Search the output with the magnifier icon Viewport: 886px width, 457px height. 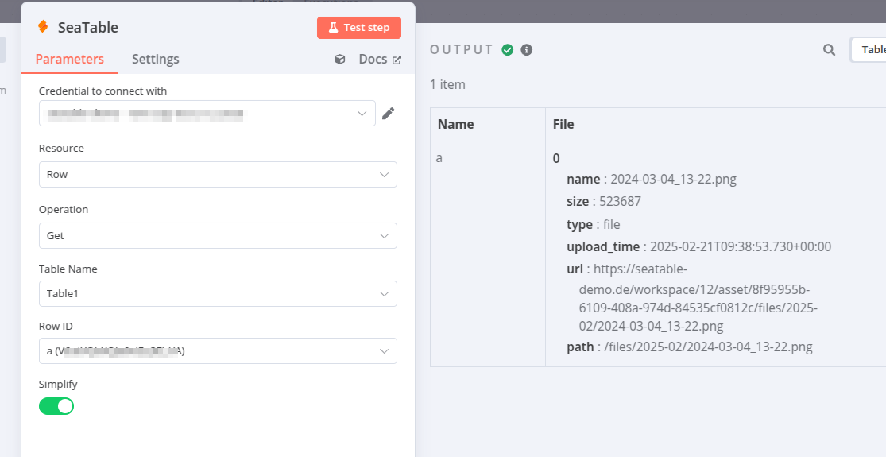pos(829,50)
